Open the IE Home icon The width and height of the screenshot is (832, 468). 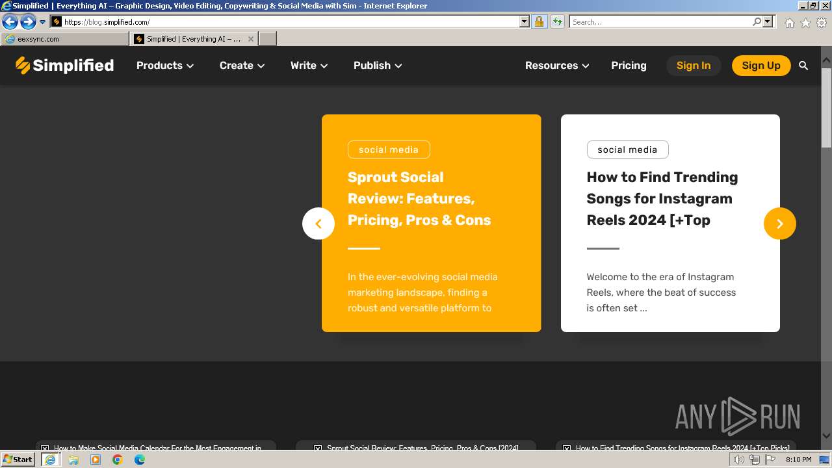tap(789, 23)
